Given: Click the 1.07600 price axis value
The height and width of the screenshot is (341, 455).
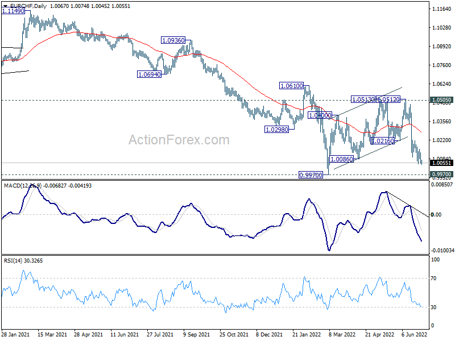Looking at the screenshot, I should point(442,65).
